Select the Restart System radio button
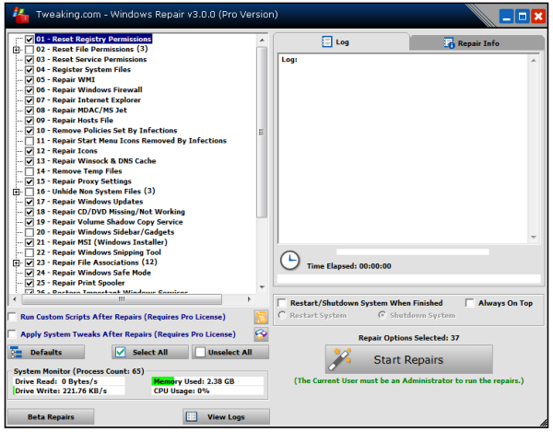 282,315
